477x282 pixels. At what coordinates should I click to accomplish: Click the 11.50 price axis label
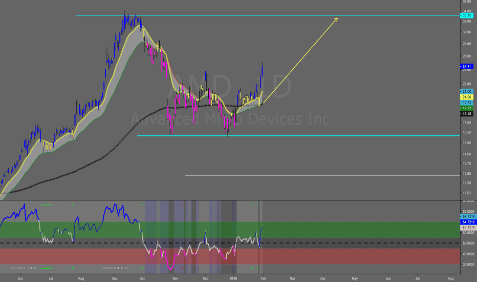(467, 193)
